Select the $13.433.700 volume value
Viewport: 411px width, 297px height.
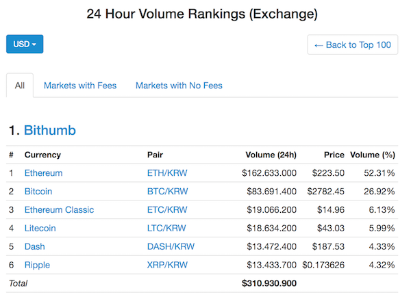click(271, 265)
